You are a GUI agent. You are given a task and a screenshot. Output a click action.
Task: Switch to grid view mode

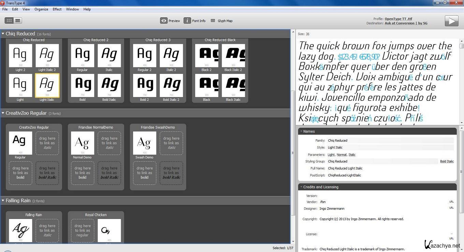point(9,21)
